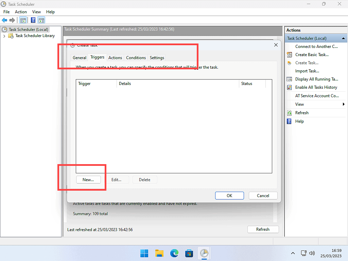348x261 pixels.
Task: Show hidden system tray icons chevron
Action: click(293, 253)
